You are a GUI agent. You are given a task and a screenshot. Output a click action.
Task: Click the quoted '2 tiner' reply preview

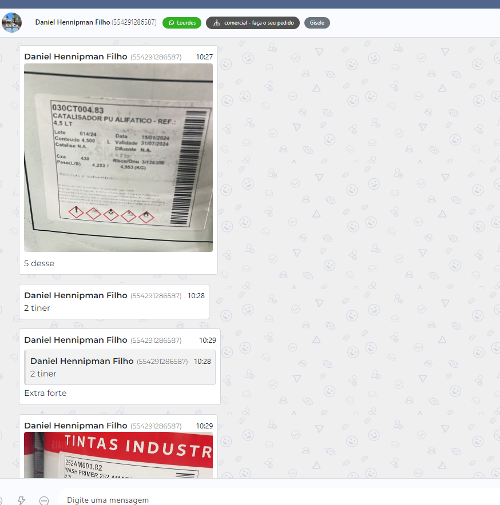(x=120, y=367)
